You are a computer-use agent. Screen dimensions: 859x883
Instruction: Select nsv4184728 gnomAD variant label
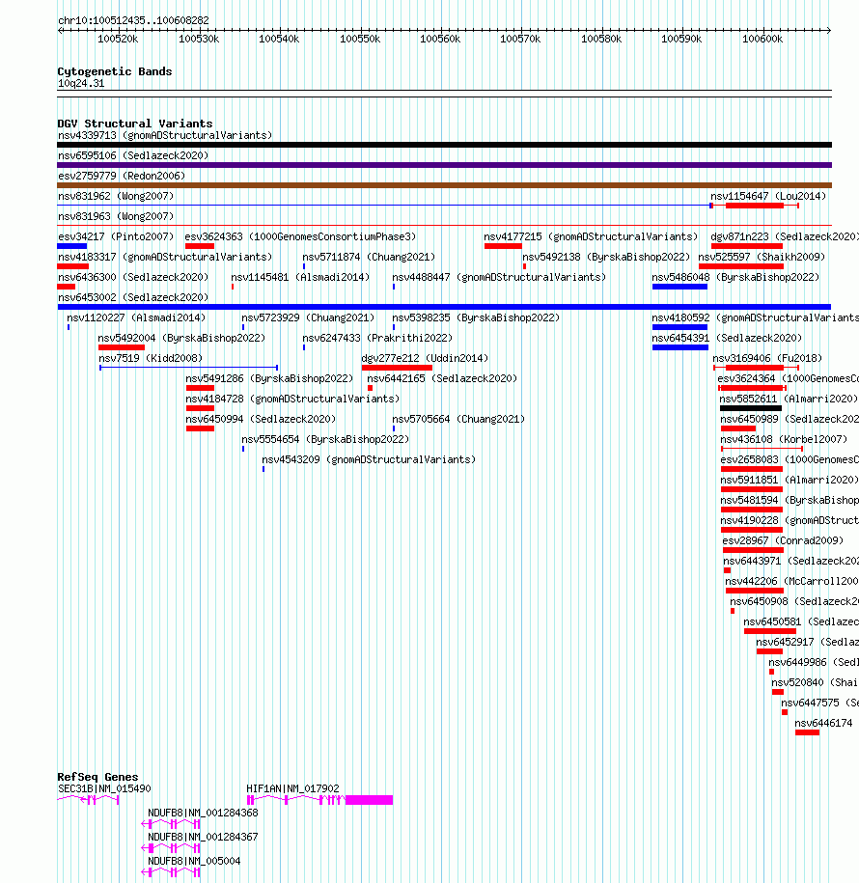[292, 399]
